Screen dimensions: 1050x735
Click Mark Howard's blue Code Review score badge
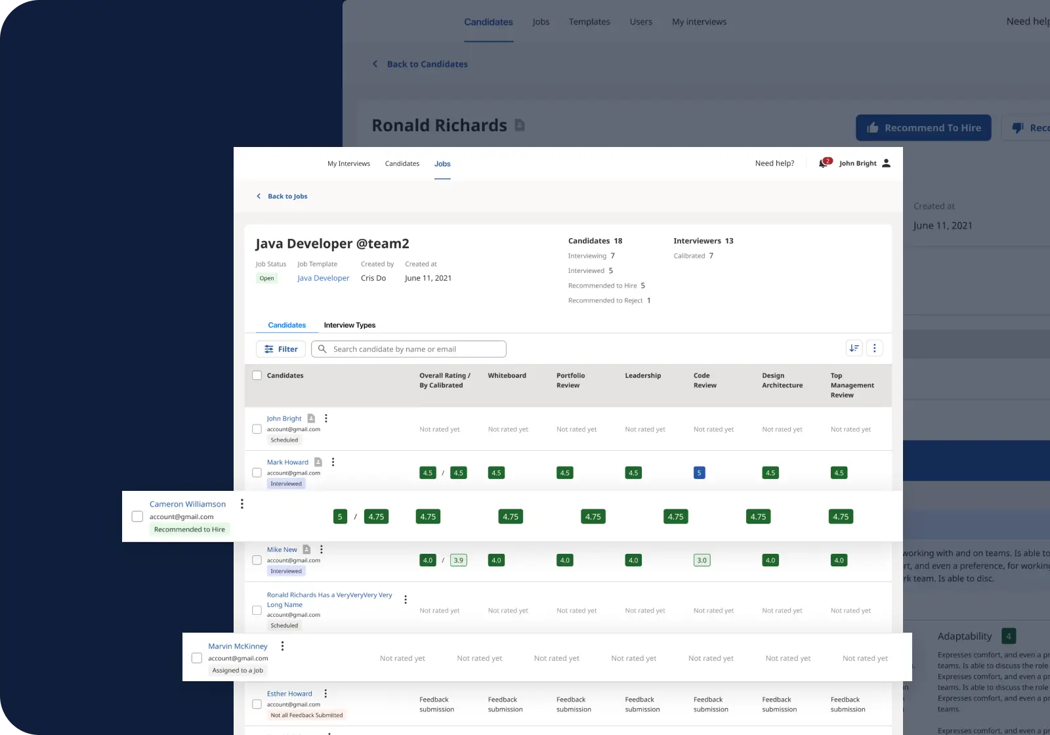point(699,473)
